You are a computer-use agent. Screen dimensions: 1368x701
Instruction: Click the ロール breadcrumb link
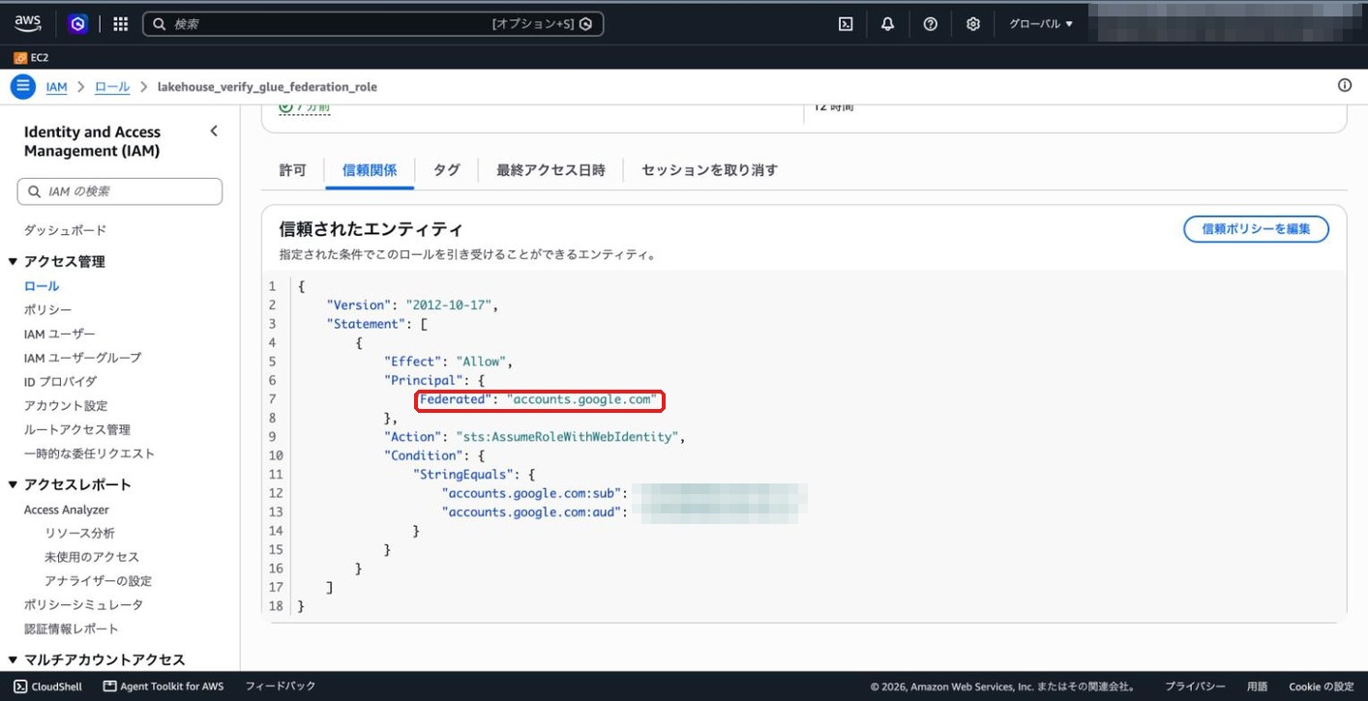[112, 87]
